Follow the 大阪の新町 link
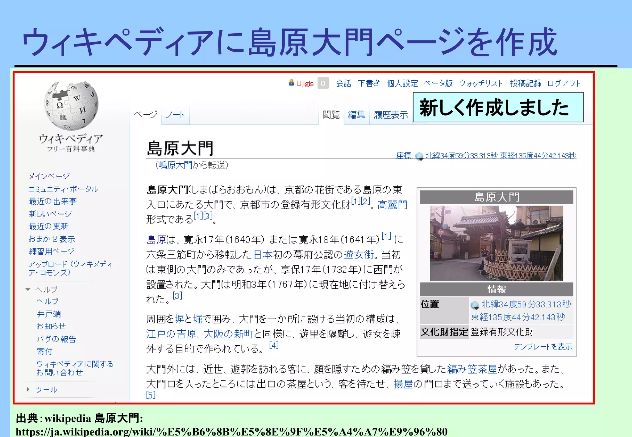This screenshot has width=632, height=437. point(229,334)
